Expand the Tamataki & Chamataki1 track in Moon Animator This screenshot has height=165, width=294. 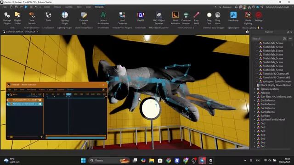click(x=8, y=104)
